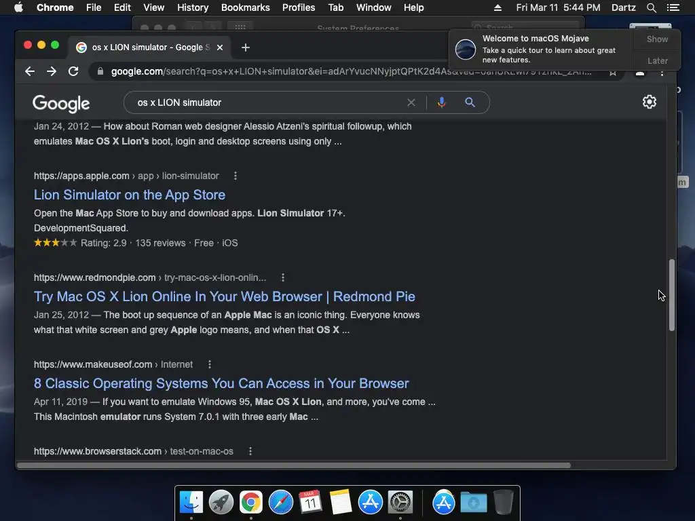Open Notification Center from the menu bar
This screenshot has width=695, height=521.
[673, 7]
